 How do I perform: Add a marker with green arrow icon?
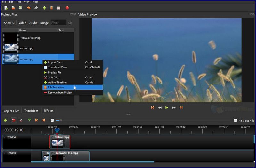pyautogui.click(x=29, y=120)
